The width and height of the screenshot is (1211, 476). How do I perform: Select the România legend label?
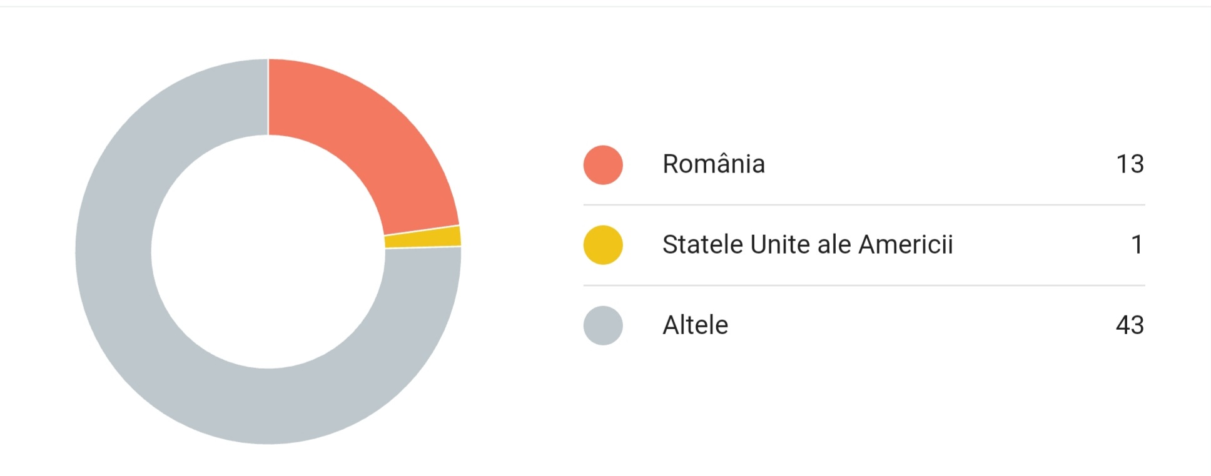point(714,164)
